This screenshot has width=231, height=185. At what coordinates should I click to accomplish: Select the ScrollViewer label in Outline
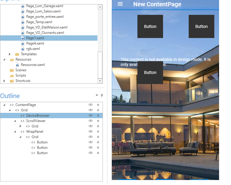(x=36, y=121)
